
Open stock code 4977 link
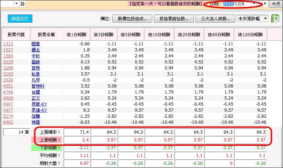(x=8, y=110)
